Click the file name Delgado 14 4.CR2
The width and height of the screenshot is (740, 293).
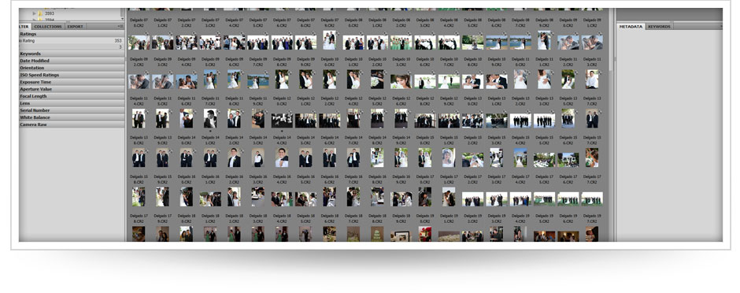click(282, 139)
